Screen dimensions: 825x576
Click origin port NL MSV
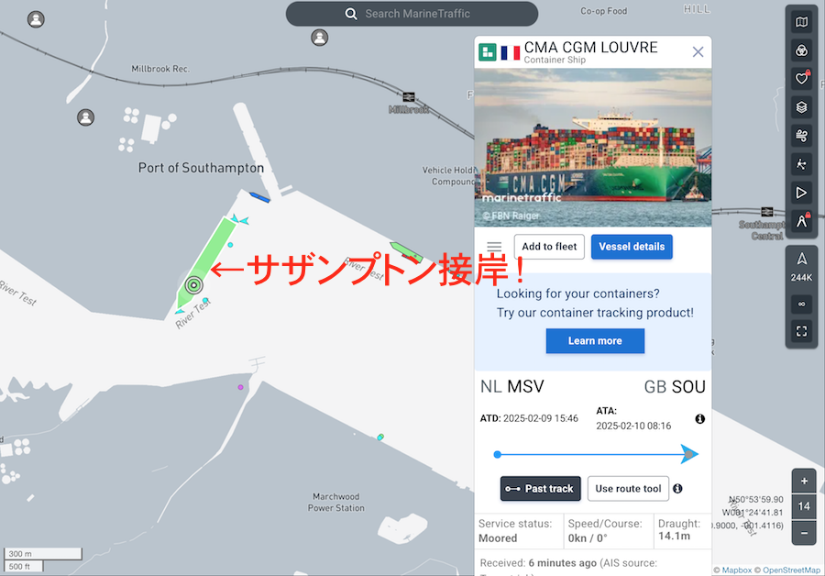point(511,386)
